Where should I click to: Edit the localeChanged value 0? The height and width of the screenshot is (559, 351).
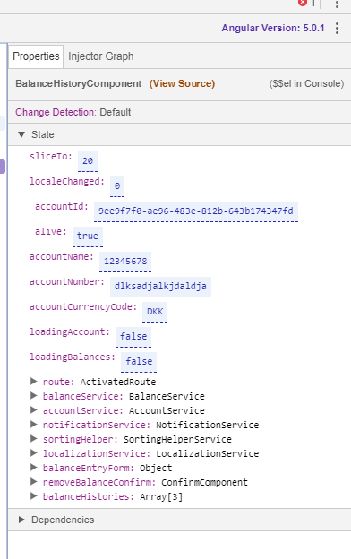click(x=117, y=186)
